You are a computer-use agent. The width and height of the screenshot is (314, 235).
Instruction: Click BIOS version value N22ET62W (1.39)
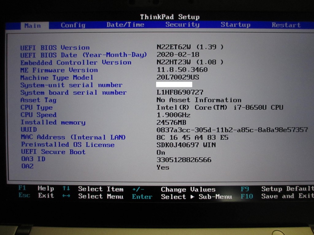coord(190,47)
